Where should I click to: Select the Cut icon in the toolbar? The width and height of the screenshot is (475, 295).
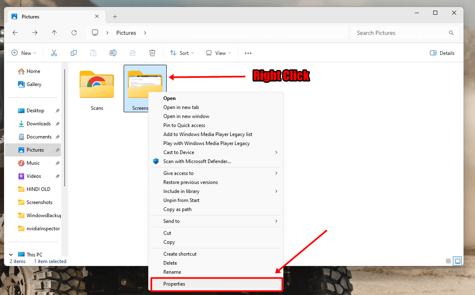point(54,53)
